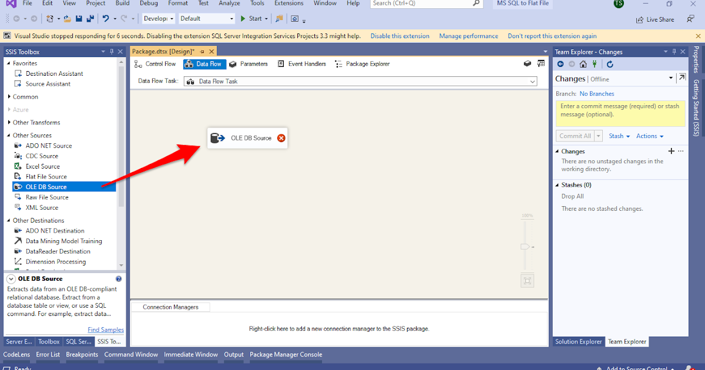Screen dimensions: 705x370
Task: Select the OLE DB Source component on canvas
Action: pos(247,138)
